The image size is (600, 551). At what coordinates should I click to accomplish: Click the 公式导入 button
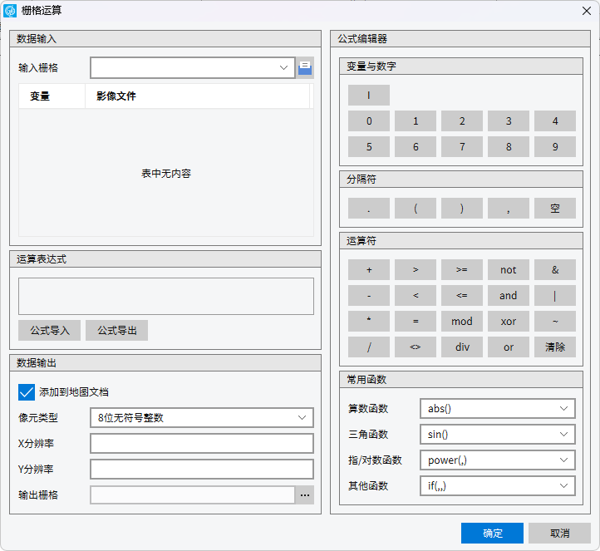pyautogui.click(x=50, y=331)
